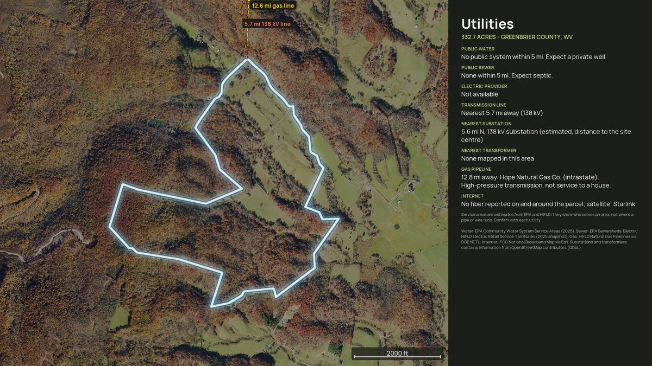Image resolution: width=652 pixels, height=366 pixels.
Task: Click the data sources footnote starting 'Water: EPA Community'
Action: coord(549,239)
